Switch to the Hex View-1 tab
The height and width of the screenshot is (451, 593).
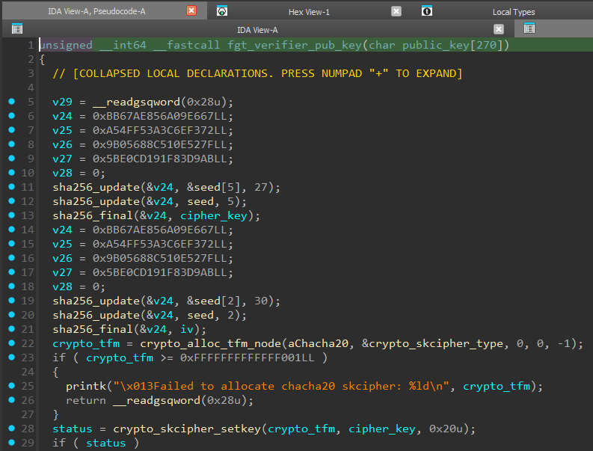coord(309,12)
